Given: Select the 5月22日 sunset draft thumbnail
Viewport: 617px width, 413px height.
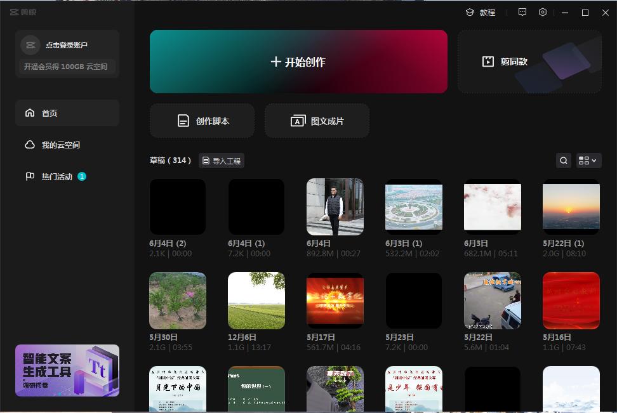Looking at the screenshot, I should pos(571,206).
